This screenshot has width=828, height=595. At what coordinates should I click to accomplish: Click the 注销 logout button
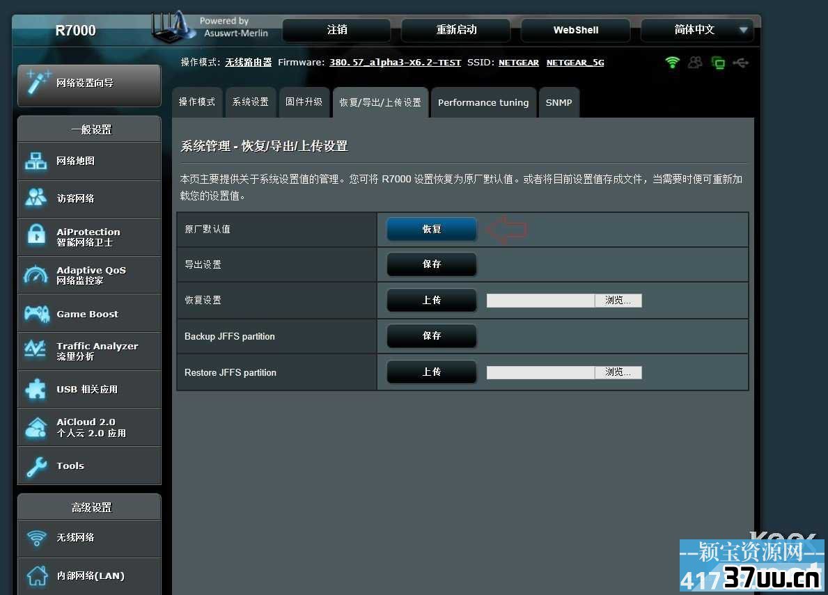tap(337, 30)
